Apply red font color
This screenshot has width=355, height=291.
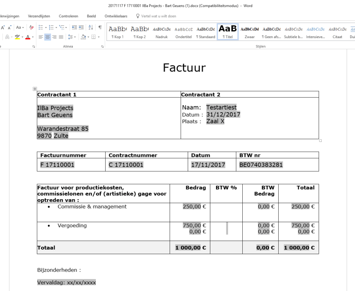[x=28, y=37]
